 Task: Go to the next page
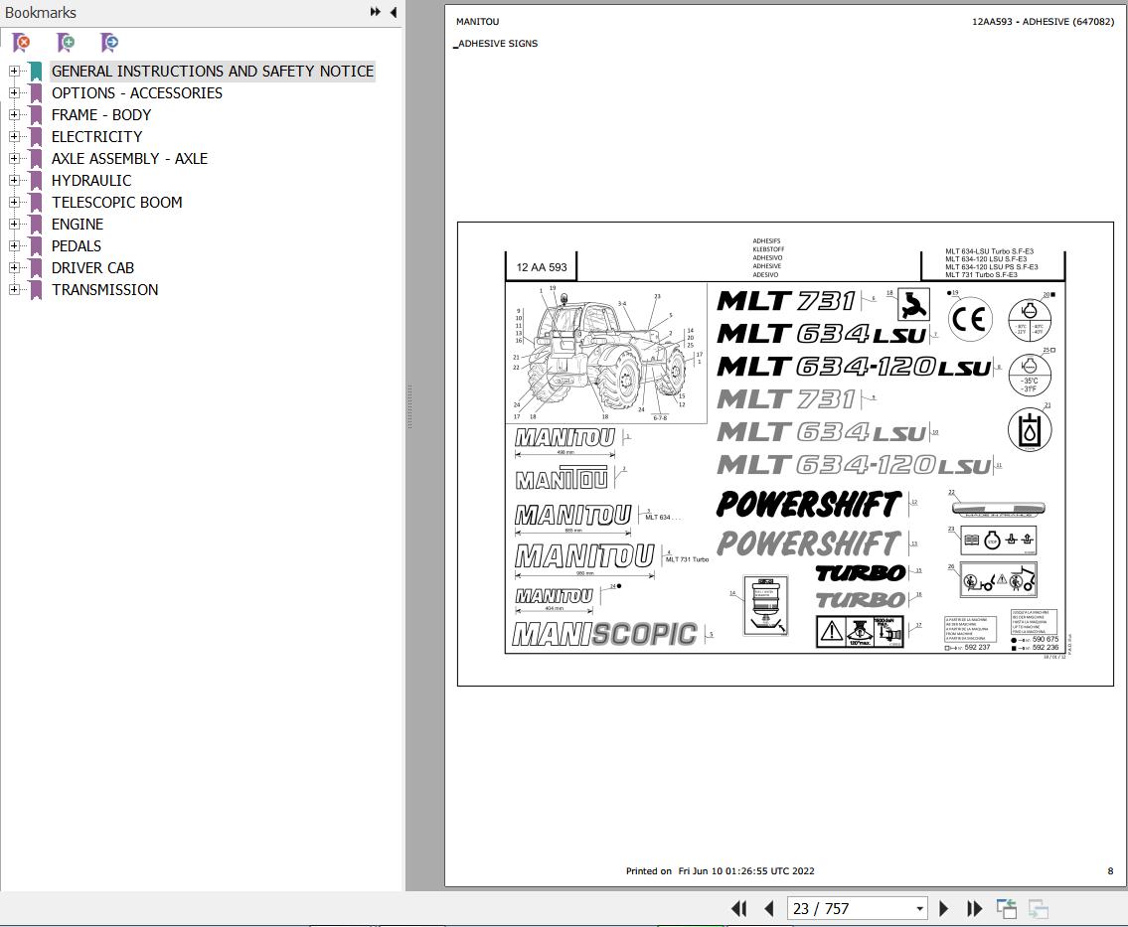click(x=944, y=909)
